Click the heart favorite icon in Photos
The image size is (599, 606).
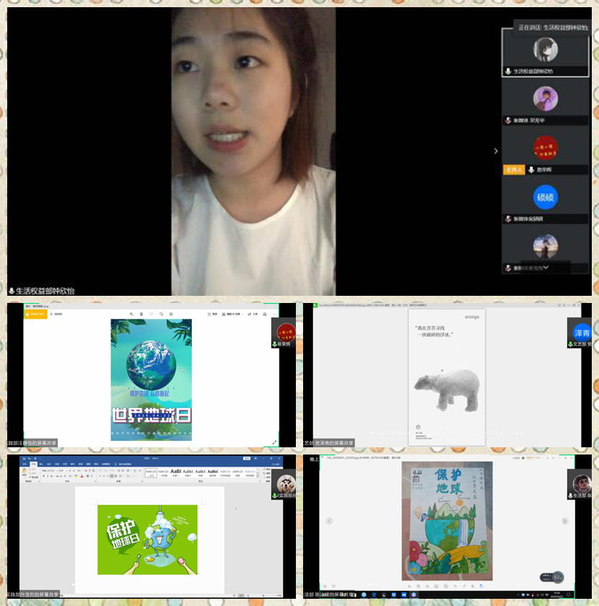coord(151,315)
